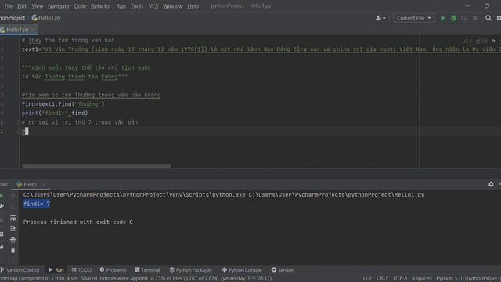Viewport: 501px width, 282px height.
Task: Open the Run menu
Action: (x=121, y=6)
